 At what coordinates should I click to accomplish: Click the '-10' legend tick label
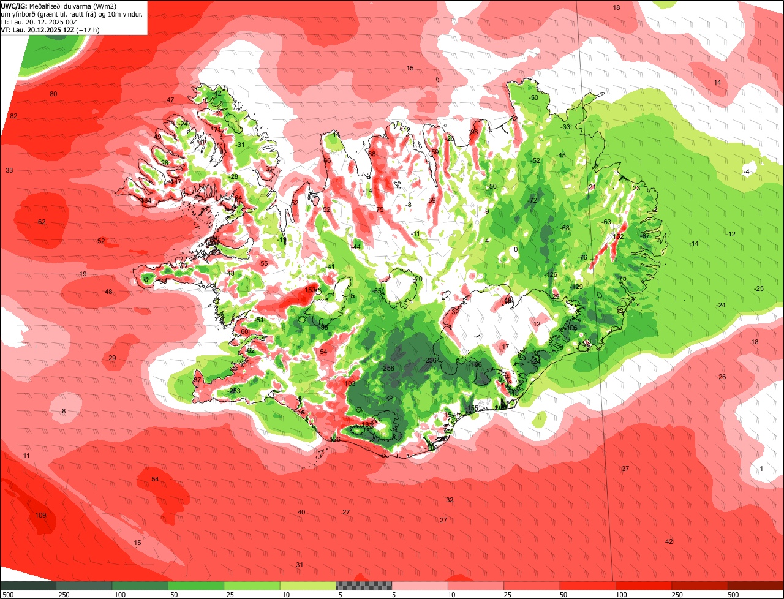285,595
